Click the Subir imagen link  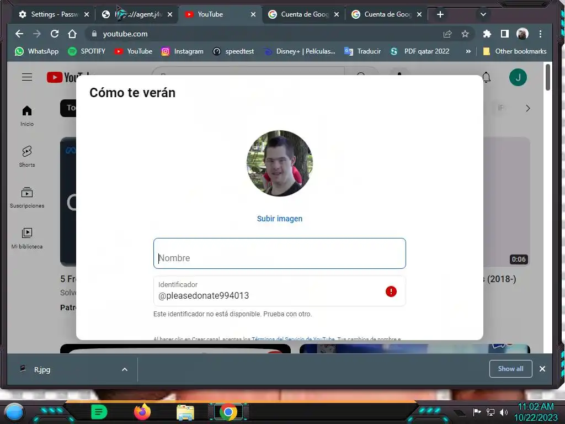[x=280, y=219]
